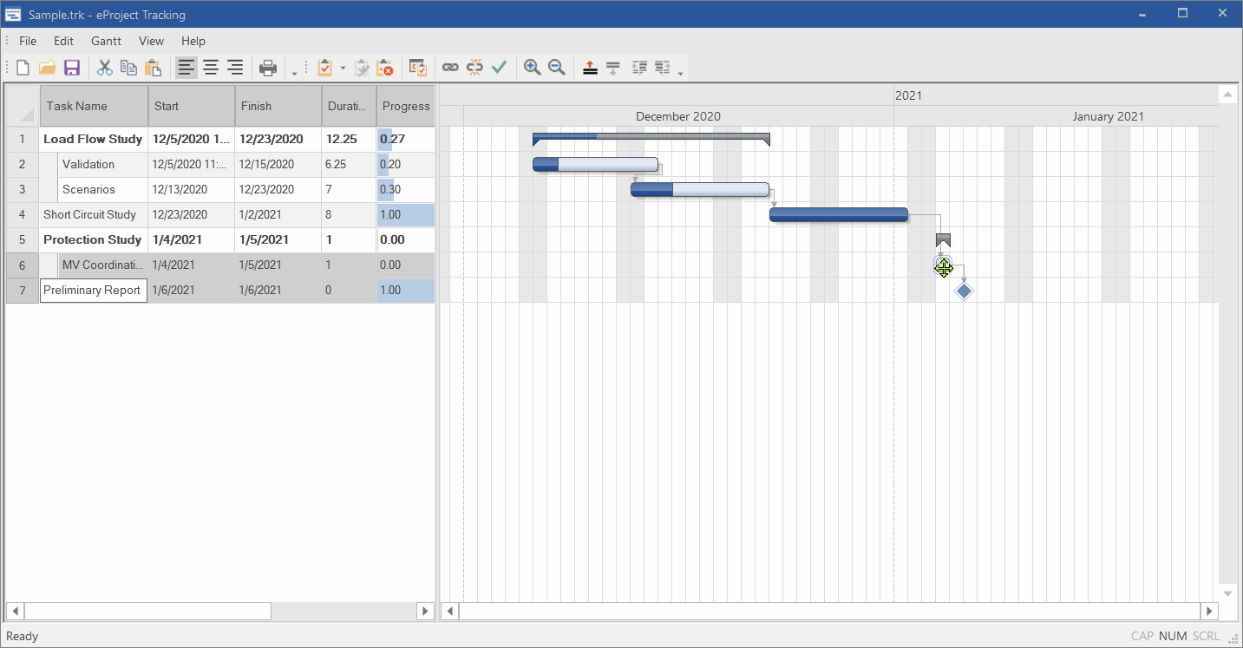Select the Link Tasks tool
1243x648 pixels.
450,67
